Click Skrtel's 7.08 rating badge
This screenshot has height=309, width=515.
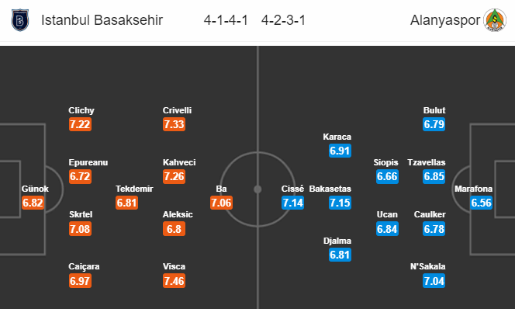tap(80, 229)
